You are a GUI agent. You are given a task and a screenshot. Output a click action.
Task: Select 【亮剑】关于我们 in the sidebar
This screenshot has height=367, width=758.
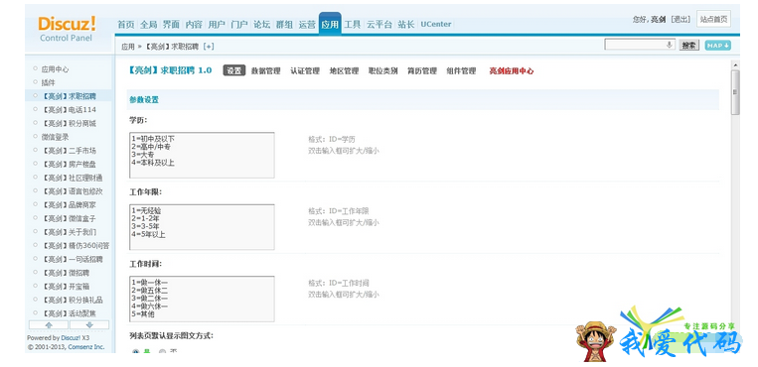pyautogui.click(x=69, y=232)
